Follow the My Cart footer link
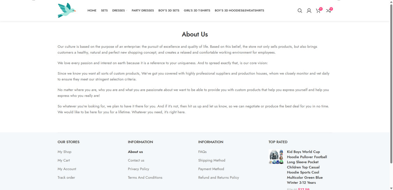Screen dimensions: 393x190 coord(64,160)
